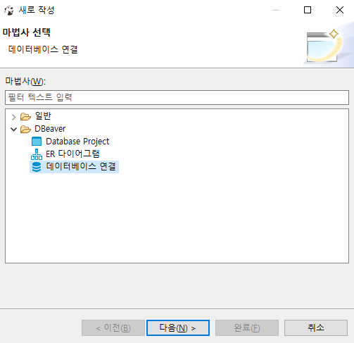Select the DBeaver category label

tap(50, 129)
